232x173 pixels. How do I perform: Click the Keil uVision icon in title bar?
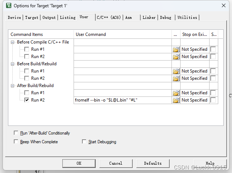9,6
